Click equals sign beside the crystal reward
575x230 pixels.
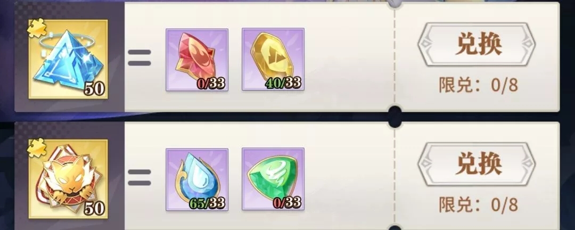tap(139, 58)
